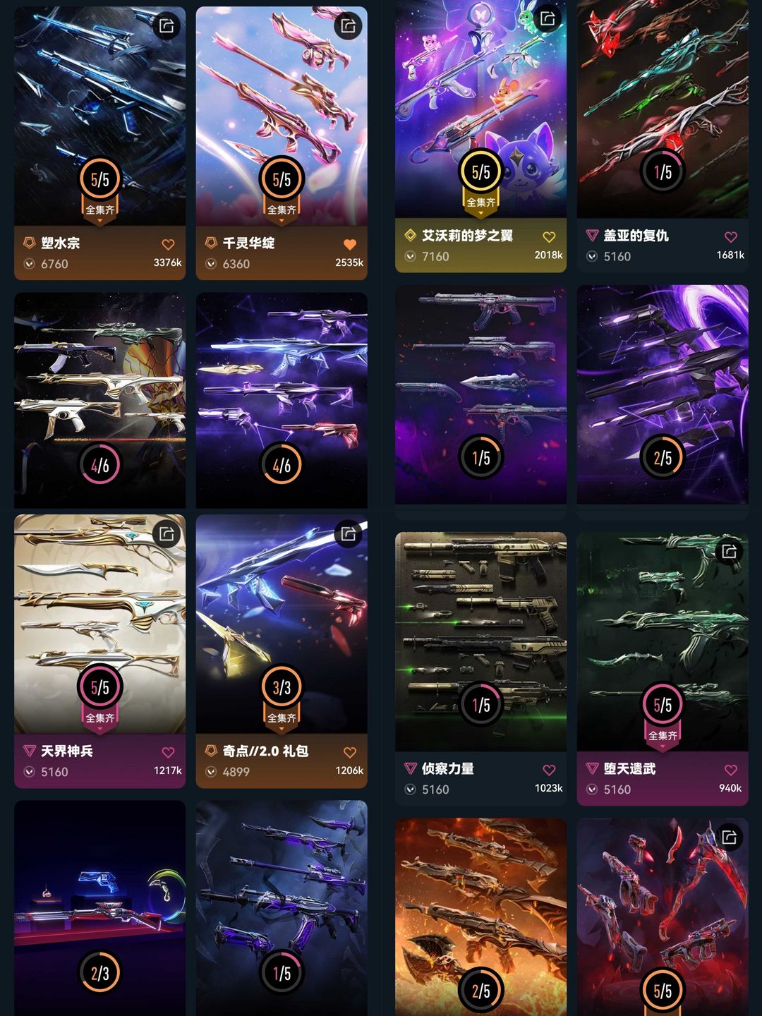Open the 4/6 white-gold weapon set card
762x1016 pixels.
click(99, 400)
